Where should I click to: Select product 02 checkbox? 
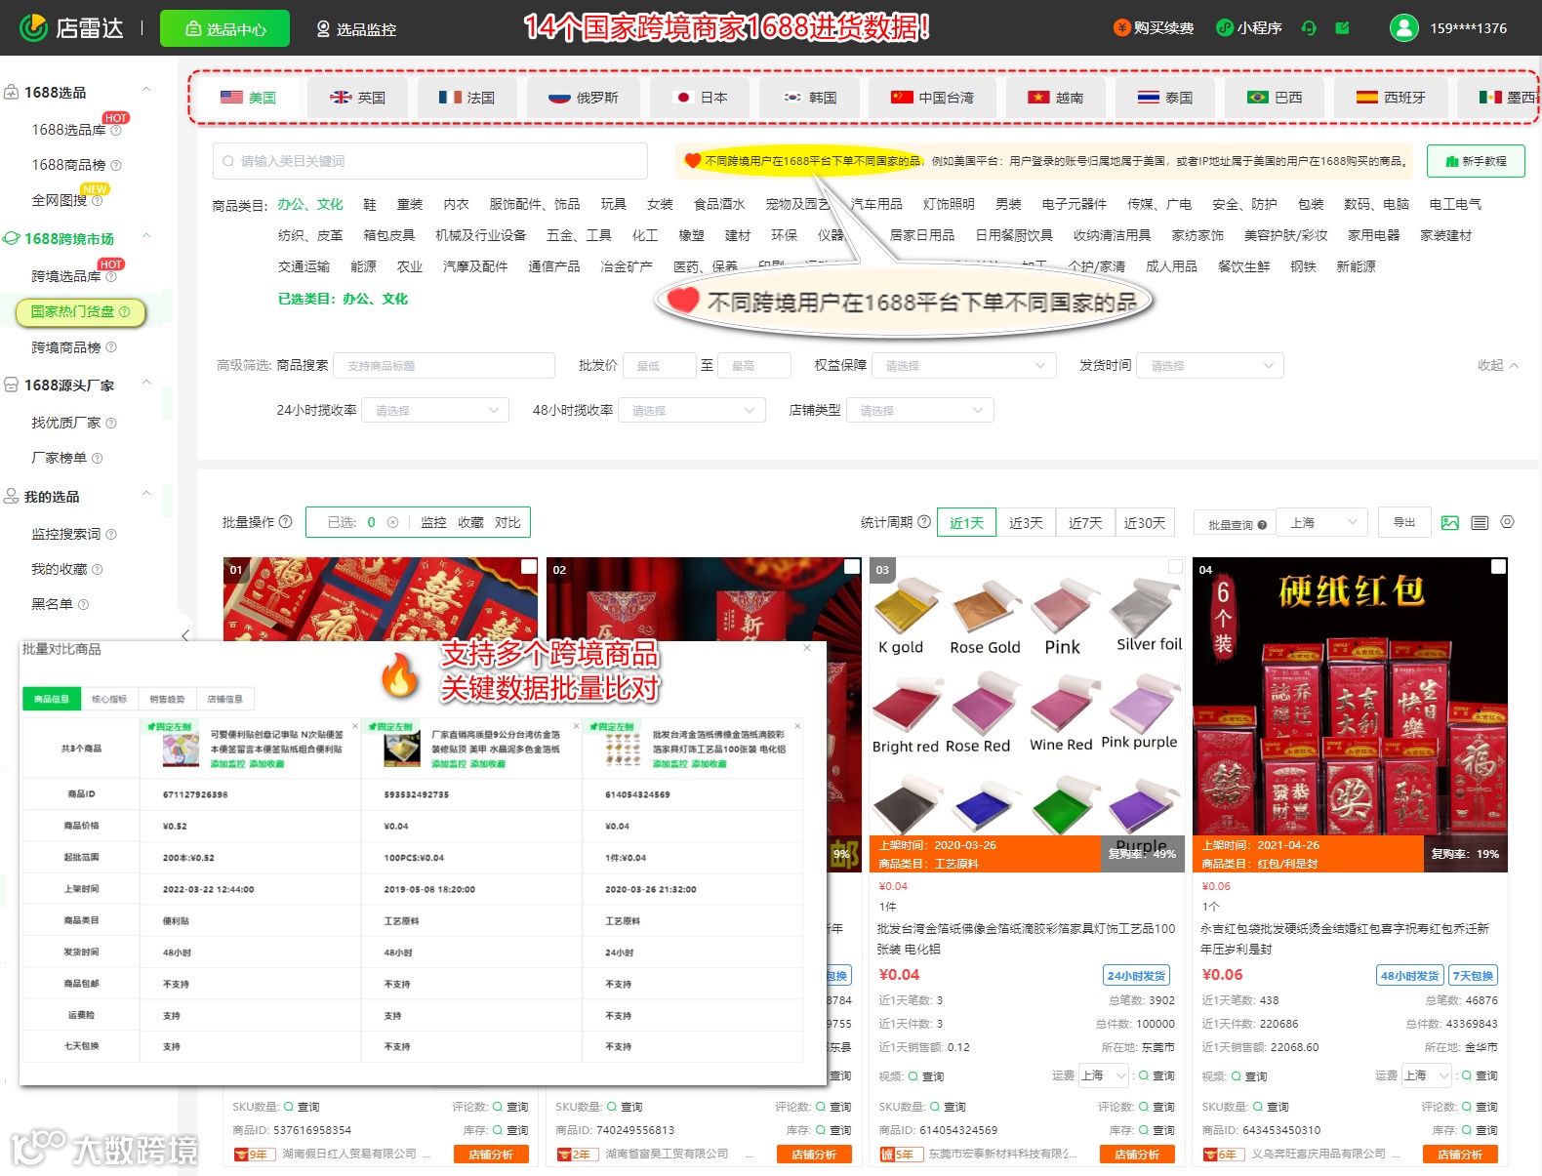click(x=852, y=566)
